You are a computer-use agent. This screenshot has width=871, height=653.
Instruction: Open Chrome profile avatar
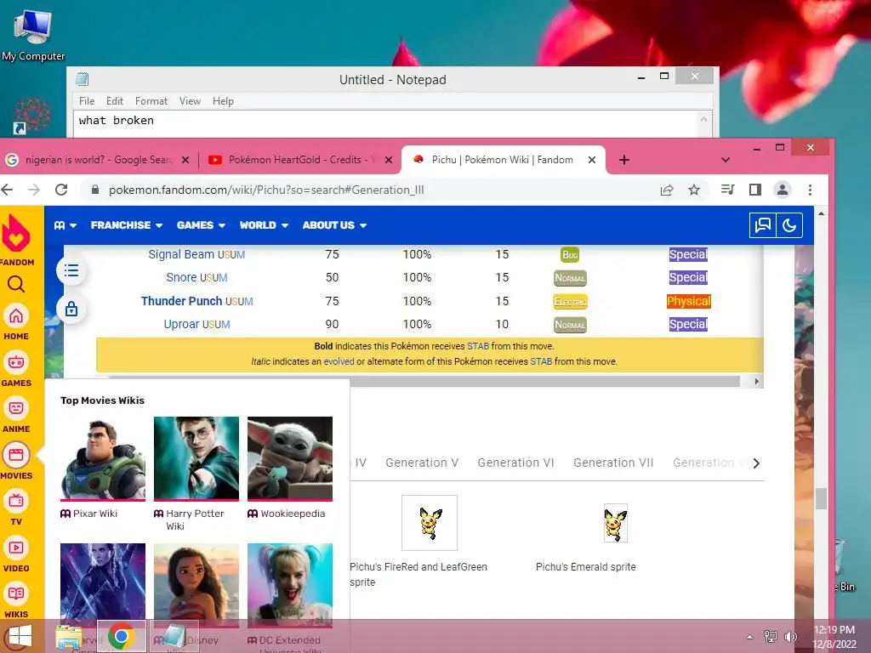click(x=783, y=190)
